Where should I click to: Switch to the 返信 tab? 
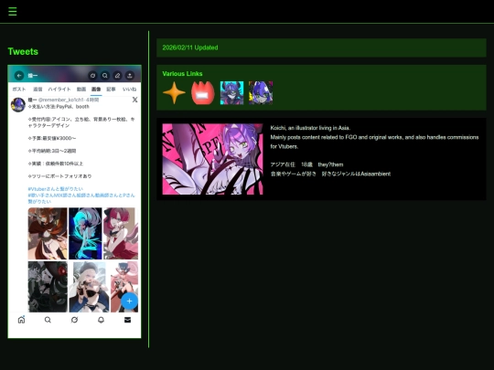(x=38, y=90)
